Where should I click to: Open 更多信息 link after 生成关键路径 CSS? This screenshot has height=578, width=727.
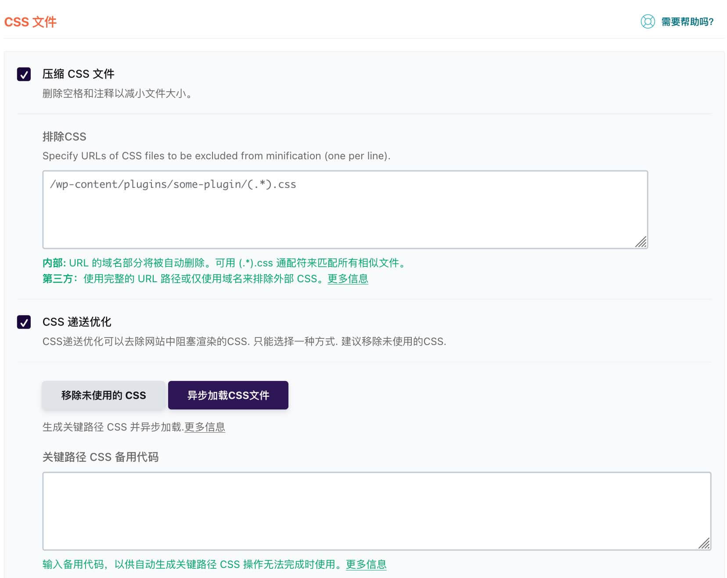[205, 427]
